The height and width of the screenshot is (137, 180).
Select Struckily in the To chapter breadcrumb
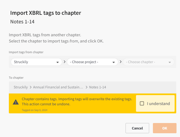pos(21,87)
